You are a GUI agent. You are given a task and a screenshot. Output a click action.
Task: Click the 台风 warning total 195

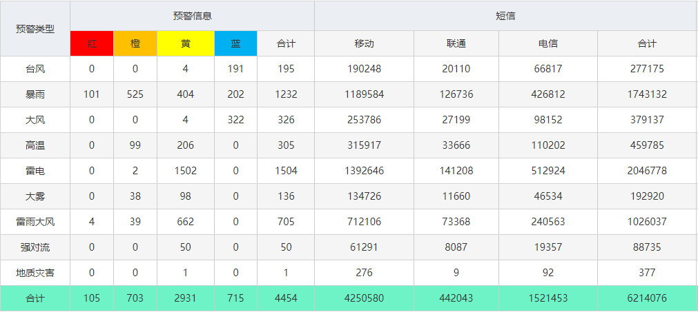point(285,69)
